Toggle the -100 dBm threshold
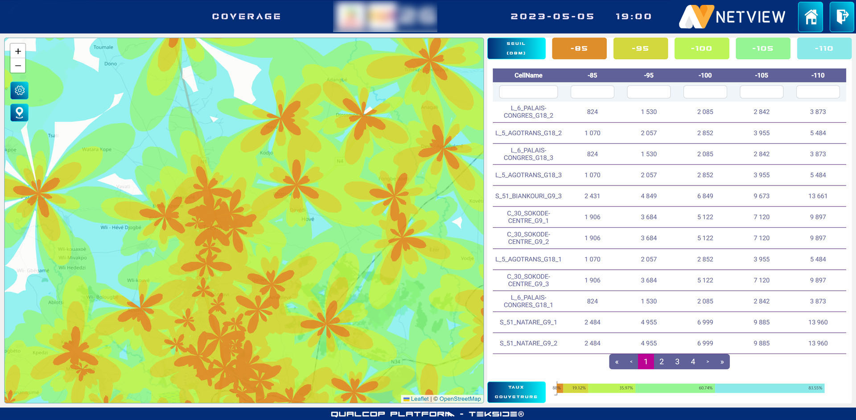 701,49
